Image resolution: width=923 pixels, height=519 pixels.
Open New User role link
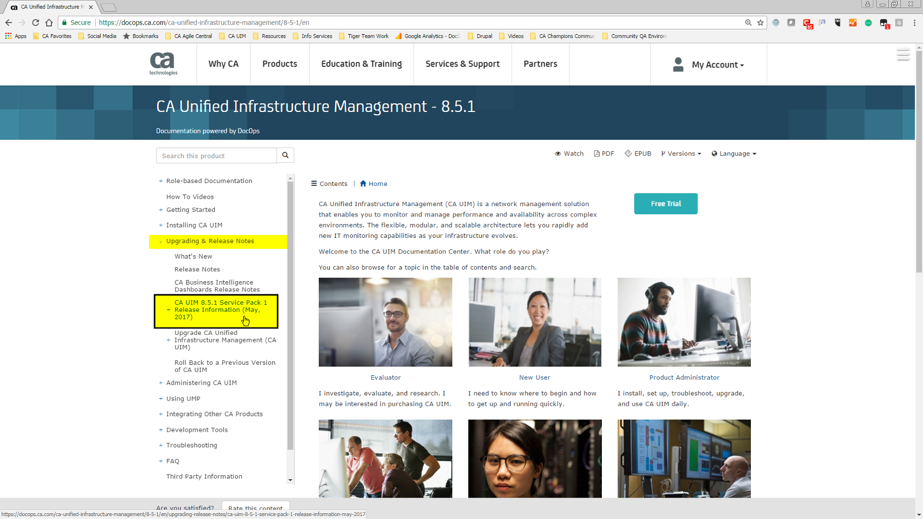535,378
